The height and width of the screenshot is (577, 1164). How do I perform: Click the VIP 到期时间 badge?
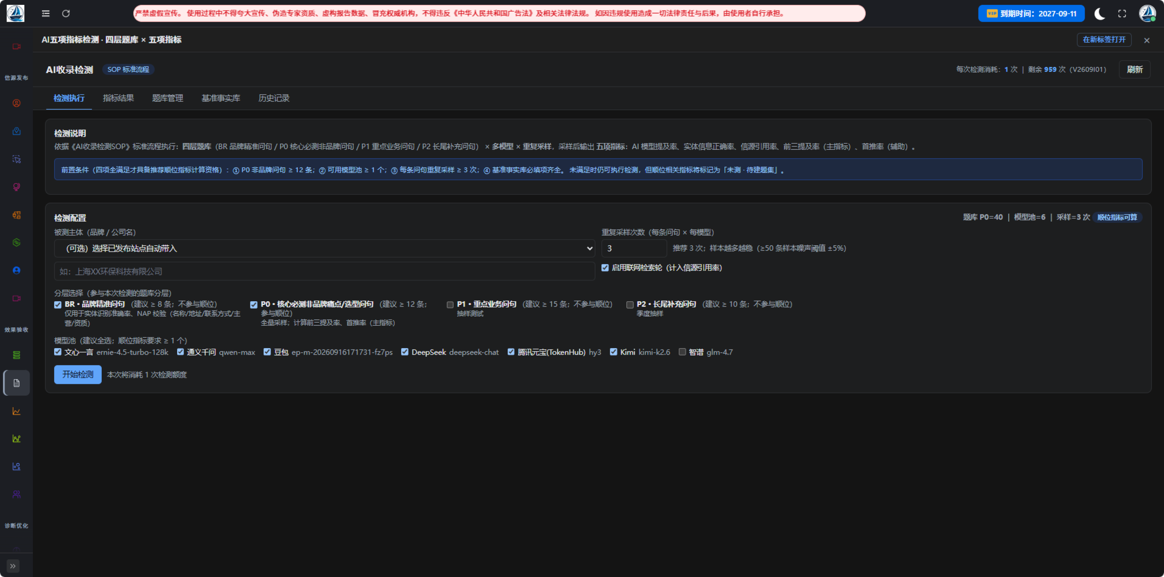[1032, 14]
